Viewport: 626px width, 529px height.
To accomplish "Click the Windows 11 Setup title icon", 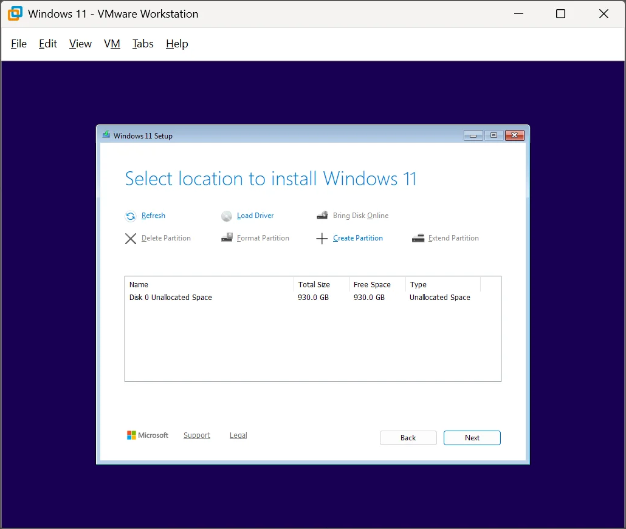I will pos(106,135).
